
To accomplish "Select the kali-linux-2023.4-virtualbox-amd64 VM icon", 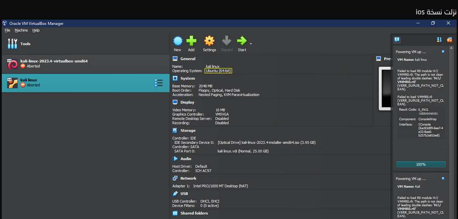I will click(x=13, y=64).
